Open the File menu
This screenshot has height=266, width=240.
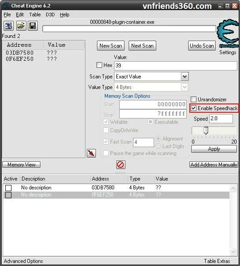7,15
